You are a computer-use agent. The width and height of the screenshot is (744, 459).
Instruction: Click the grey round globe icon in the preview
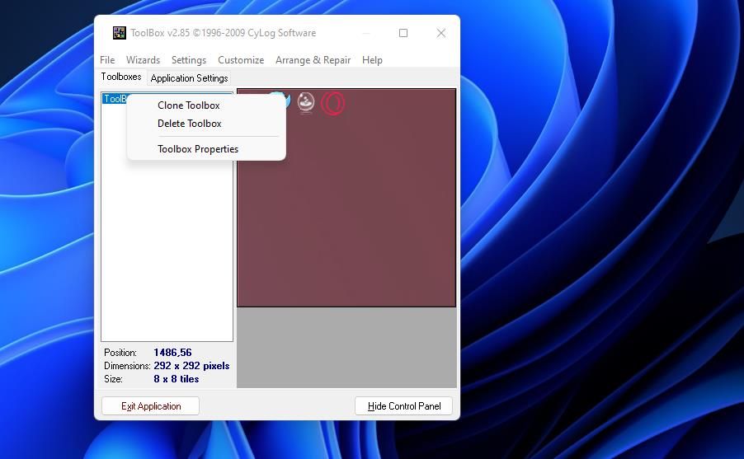click(306, 102)
